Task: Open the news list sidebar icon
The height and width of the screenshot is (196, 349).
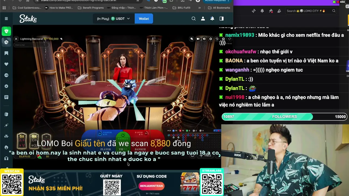Action: tap(6, 97)
